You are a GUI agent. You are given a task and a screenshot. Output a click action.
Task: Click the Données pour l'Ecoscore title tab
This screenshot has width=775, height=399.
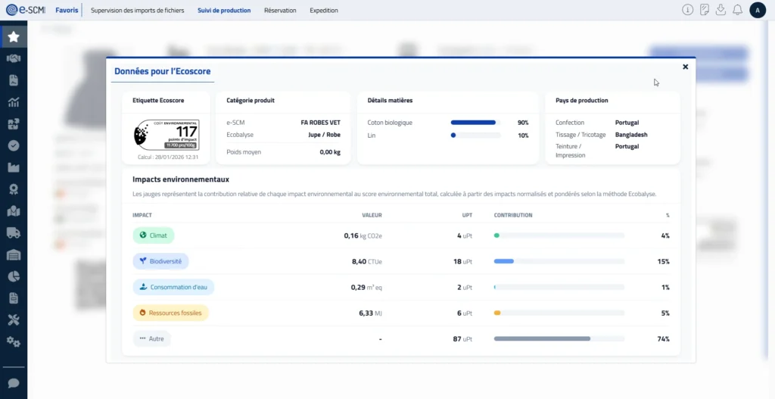[x=163, y=71]
